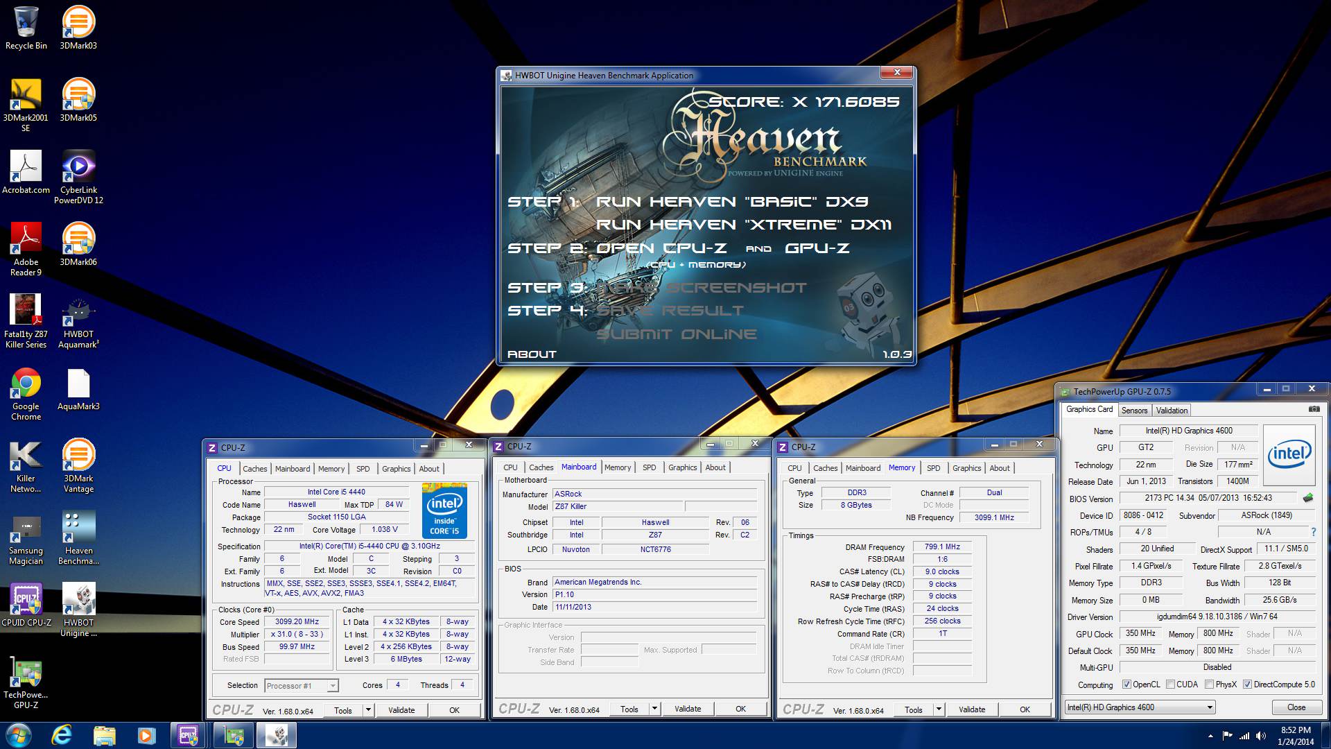Run Heaven Xtreme DX11 benchmark

pyautogui.click(x=743, y=225)
